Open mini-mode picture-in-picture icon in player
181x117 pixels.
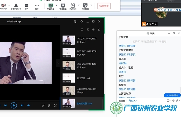75,21
